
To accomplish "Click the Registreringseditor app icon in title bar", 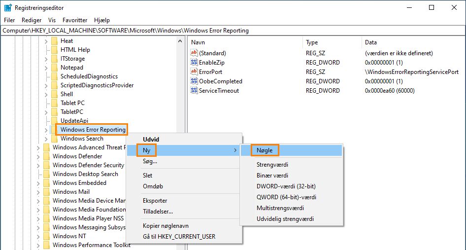I will coord(8,8).
